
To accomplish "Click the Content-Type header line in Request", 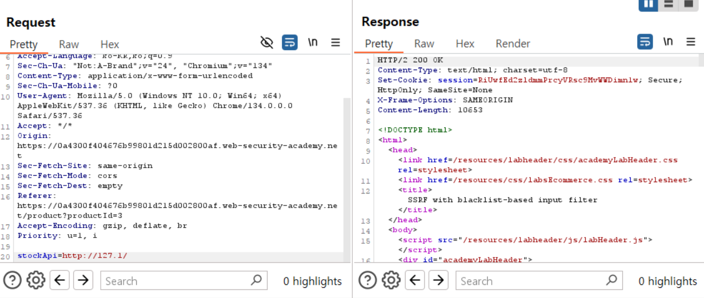I will pos(135,75).
